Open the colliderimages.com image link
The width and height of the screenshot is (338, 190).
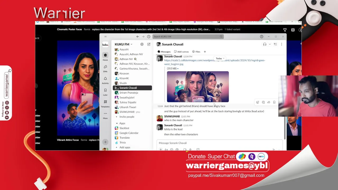pyautogui.click(x=214, y=62)
